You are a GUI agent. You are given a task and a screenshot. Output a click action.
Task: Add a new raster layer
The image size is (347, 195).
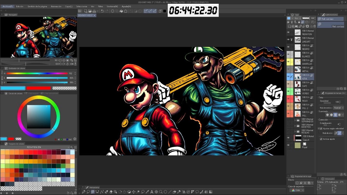289,26
